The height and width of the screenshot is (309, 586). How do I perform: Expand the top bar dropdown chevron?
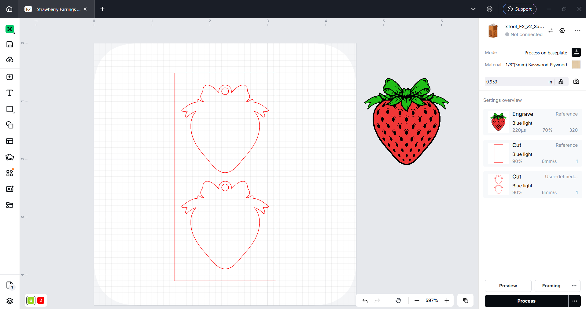tap(473, 9)
